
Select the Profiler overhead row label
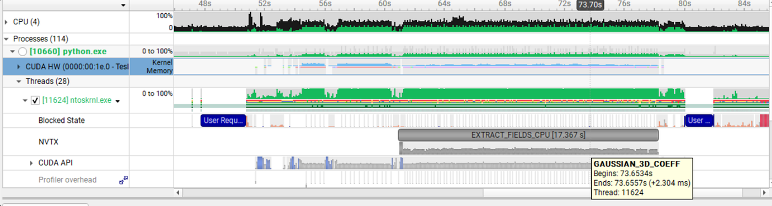click(67, 180)
